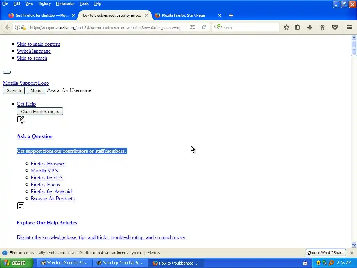Inspect the connection warning padlock icon
This screenshot has width=357, height=268.
24,27
